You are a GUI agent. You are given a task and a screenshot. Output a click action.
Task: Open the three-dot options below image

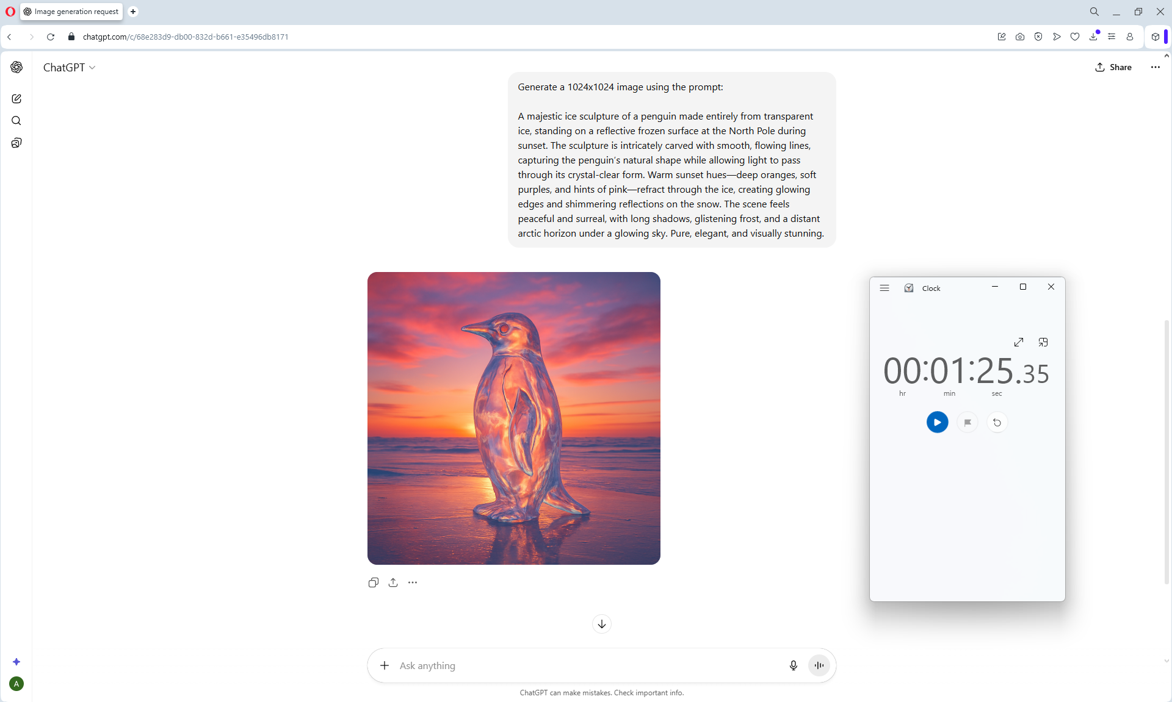pyautogui.click(x=413, y=582)
